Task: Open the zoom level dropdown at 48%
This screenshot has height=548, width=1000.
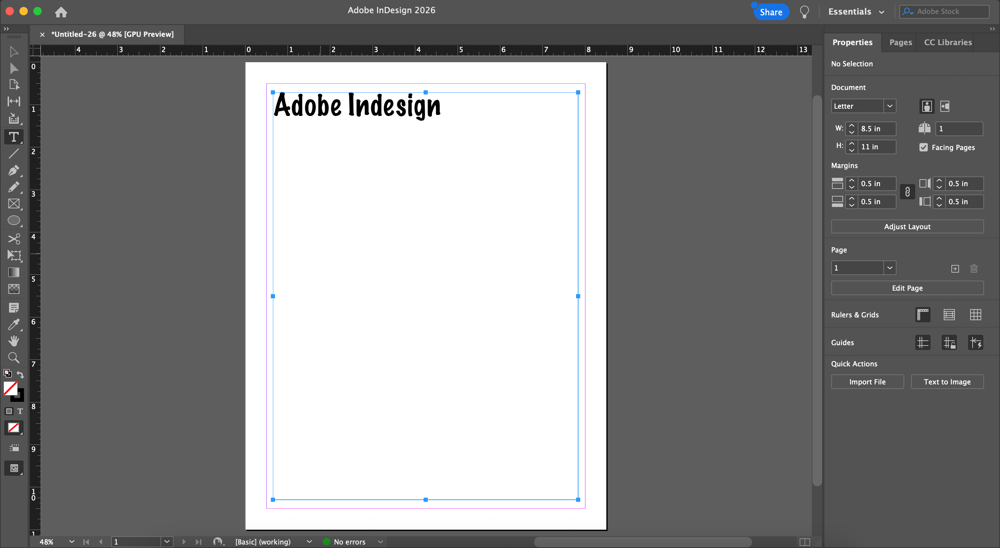Action: tap(72, 541)
